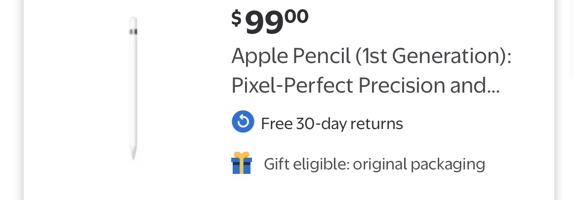Expand the truncated title ellipsis
The height and width of the screenshot is (200, 578).
pos(491,87)
